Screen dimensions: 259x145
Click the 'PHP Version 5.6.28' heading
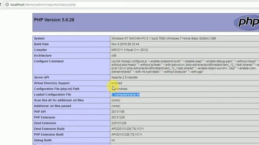(x=54, y=20)
